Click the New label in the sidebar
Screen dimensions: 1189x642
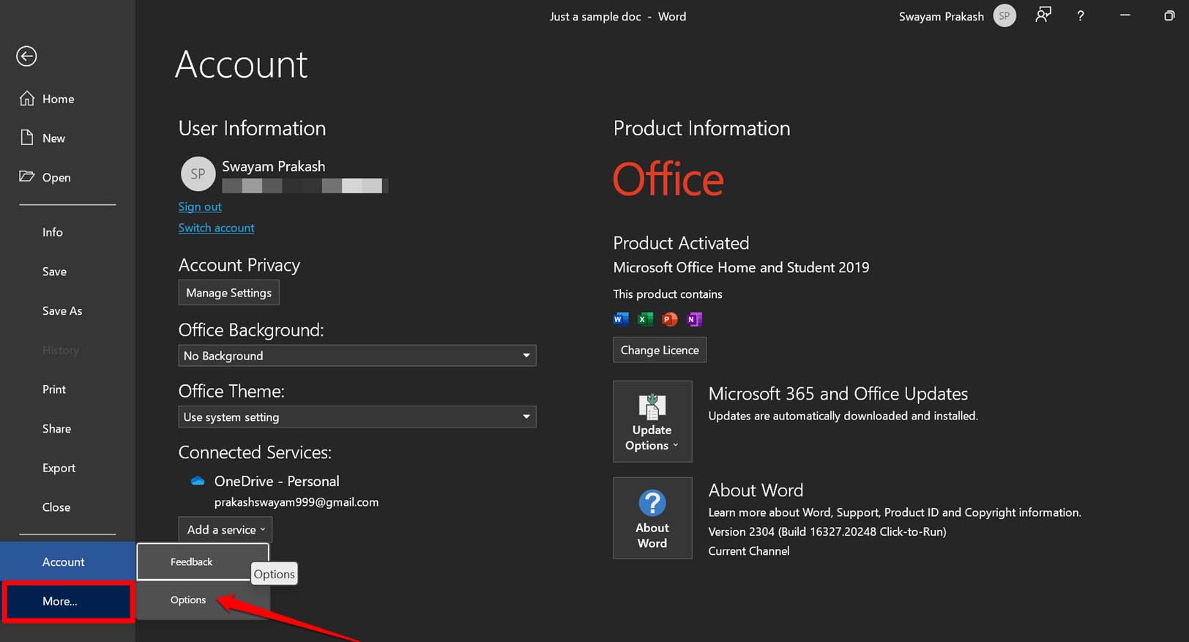tap(53, 138)
